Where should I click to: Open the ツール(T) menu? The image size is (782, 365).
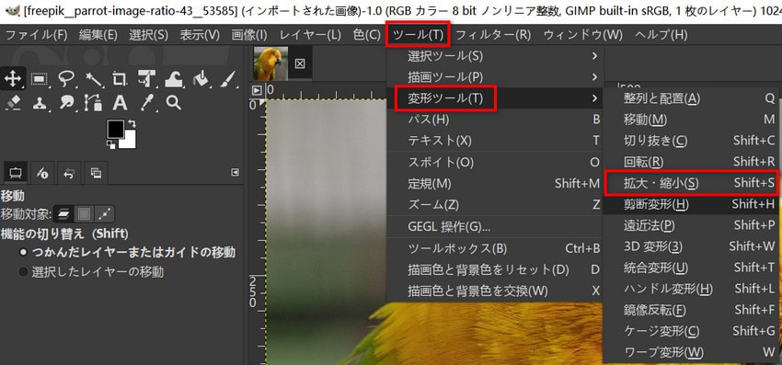418,35
